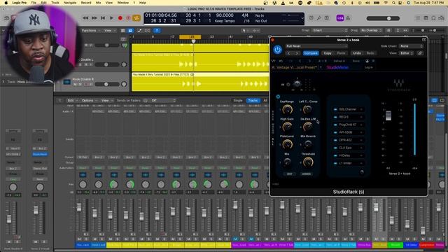Open the Navigate menu
Image resolution: width=448 pixels, height=252 pixels.
(x=70, y=3)
